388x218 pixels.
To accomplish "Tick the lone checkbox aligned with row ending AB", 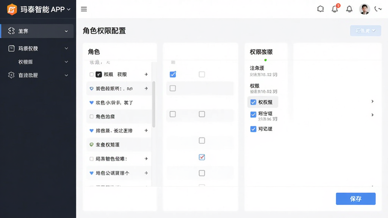I will click(x=173, y=88).
